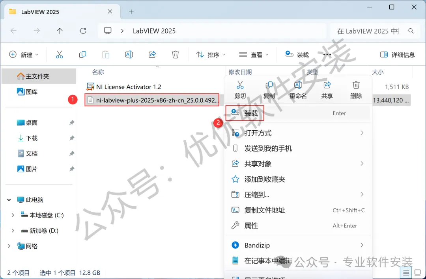Select 图库 (Gallery) in the sidebar
This screenshot has height=279, width=426.
tap(27, 92)
